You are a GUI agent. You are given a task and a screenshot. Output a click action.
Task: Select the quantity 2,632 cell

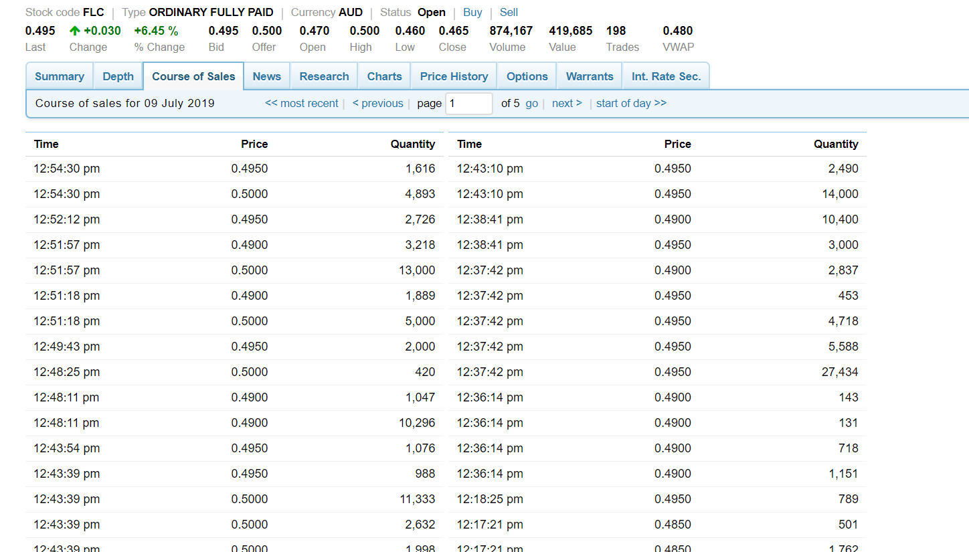420,525
